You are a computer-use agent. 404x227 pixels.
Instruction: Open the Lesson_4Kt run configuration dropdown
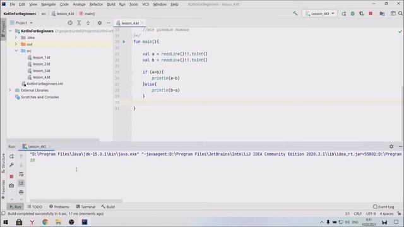(x=320, y=13)
